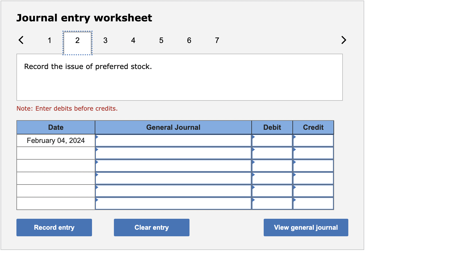The image size is (454, 259).
Task: Select Credit field in third row
Action: click(x=313, y=166)
